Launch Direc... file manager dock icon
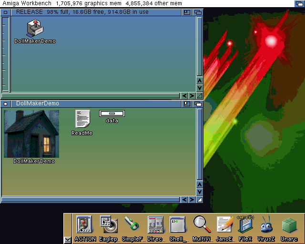 pyautogui.click(x=155, y=224)
